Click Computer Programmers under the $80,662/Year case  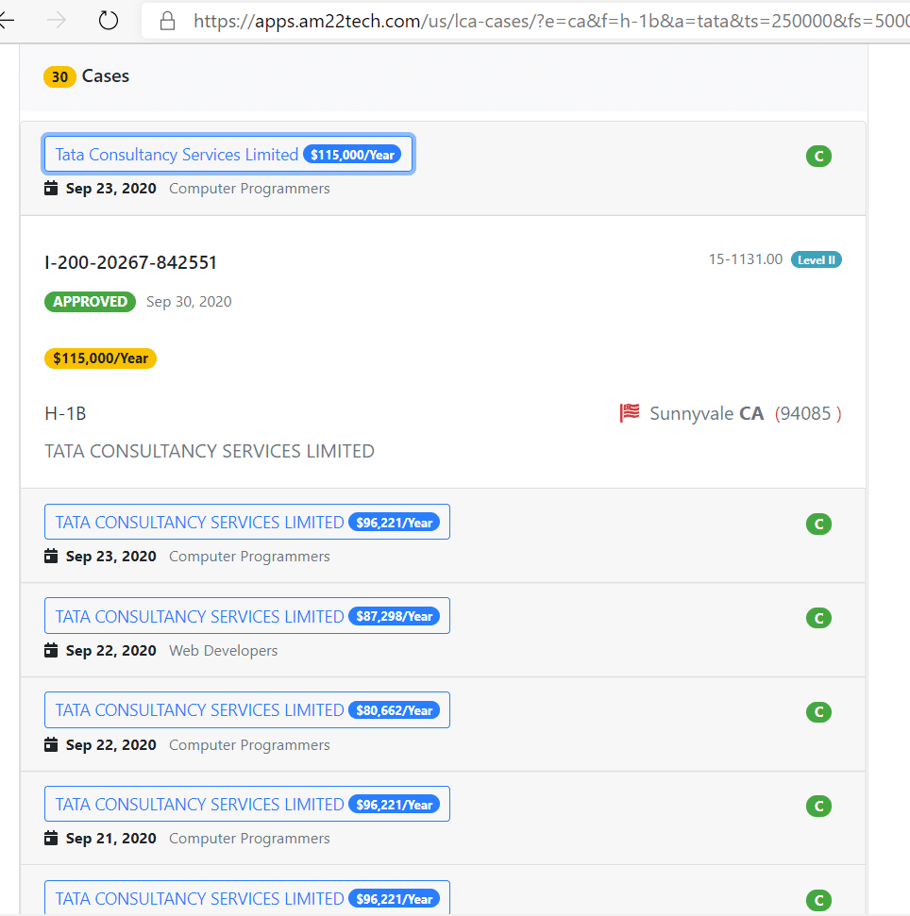[249, 745]
